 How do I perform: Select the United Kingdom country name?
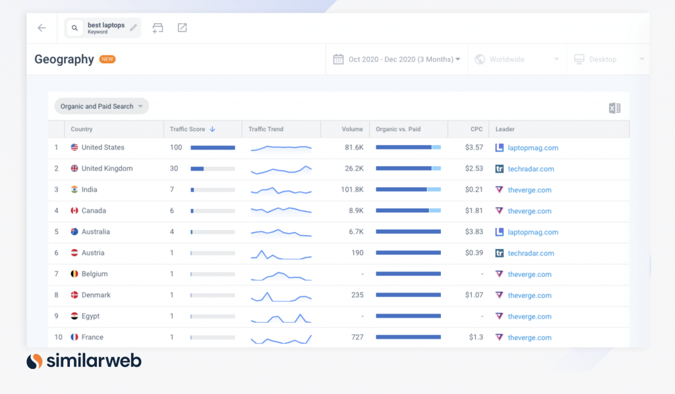pos(107,168)
